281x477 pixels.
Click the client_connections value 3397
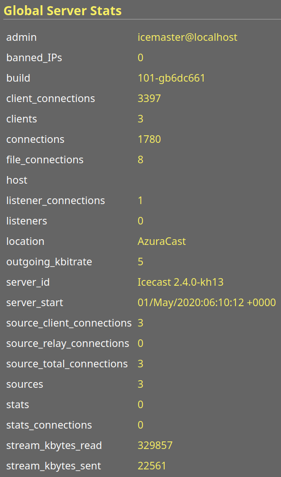coord(149,99)
